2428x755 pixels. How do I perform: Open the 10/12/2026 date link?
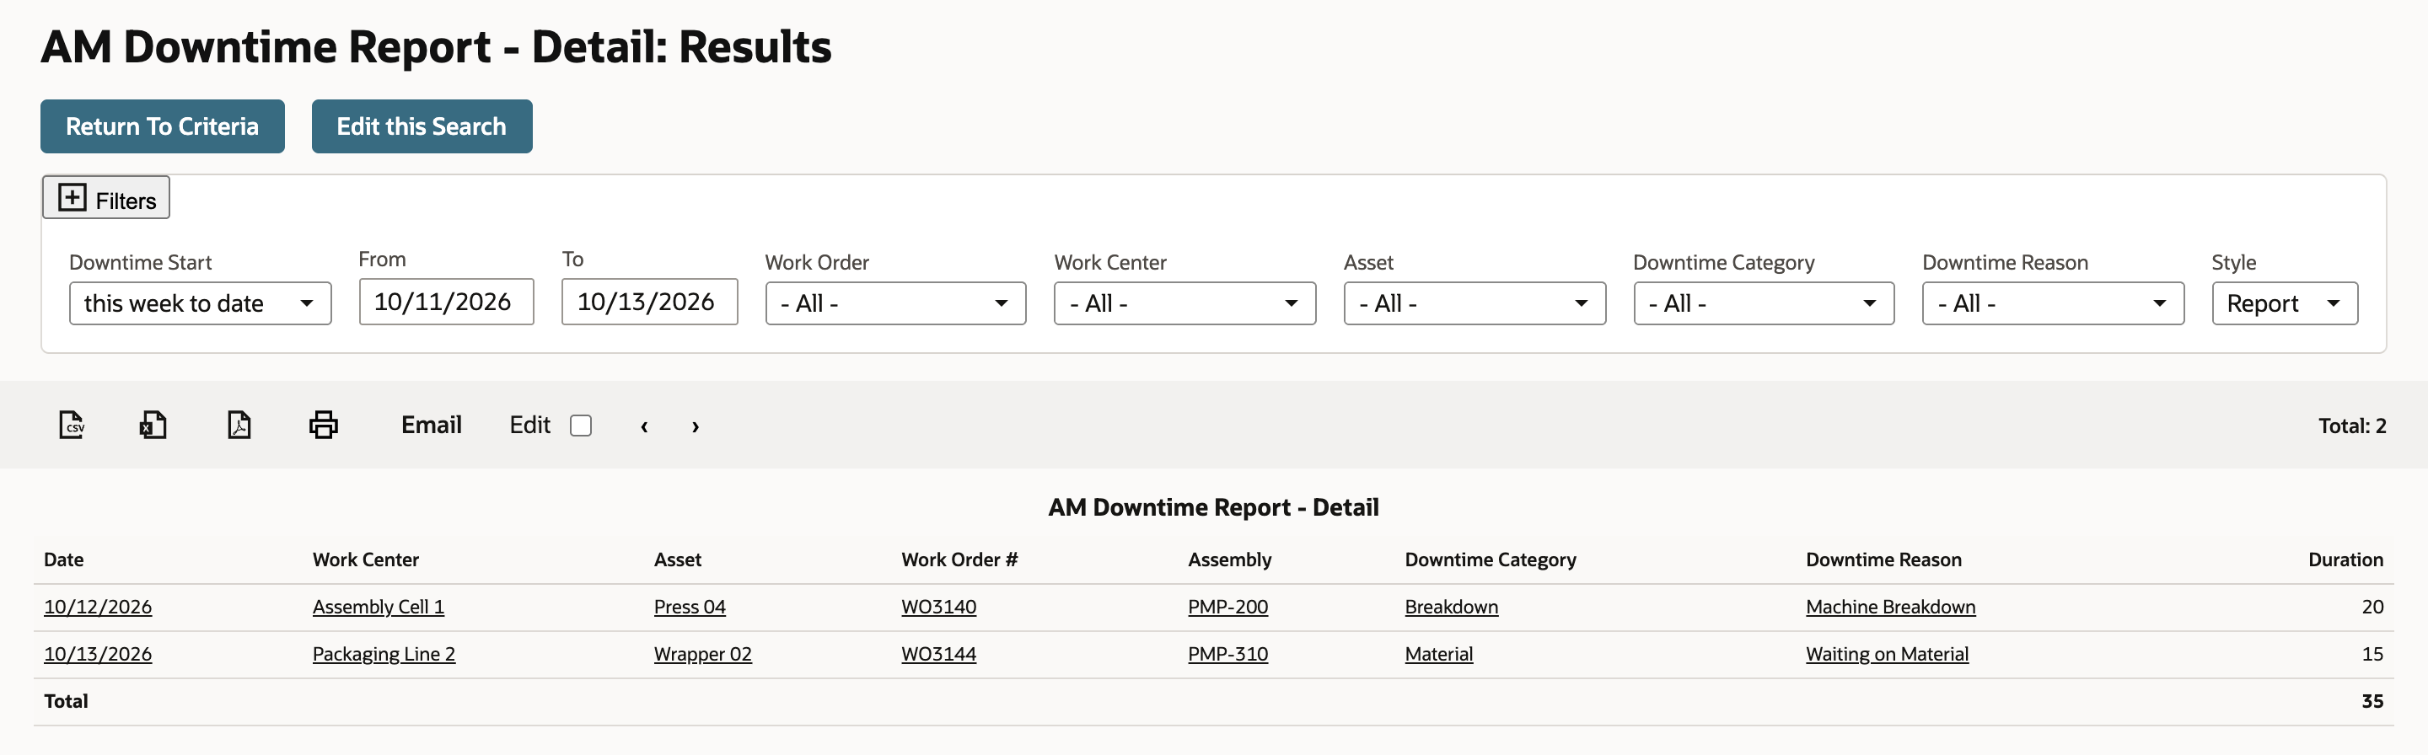(98, 607)
